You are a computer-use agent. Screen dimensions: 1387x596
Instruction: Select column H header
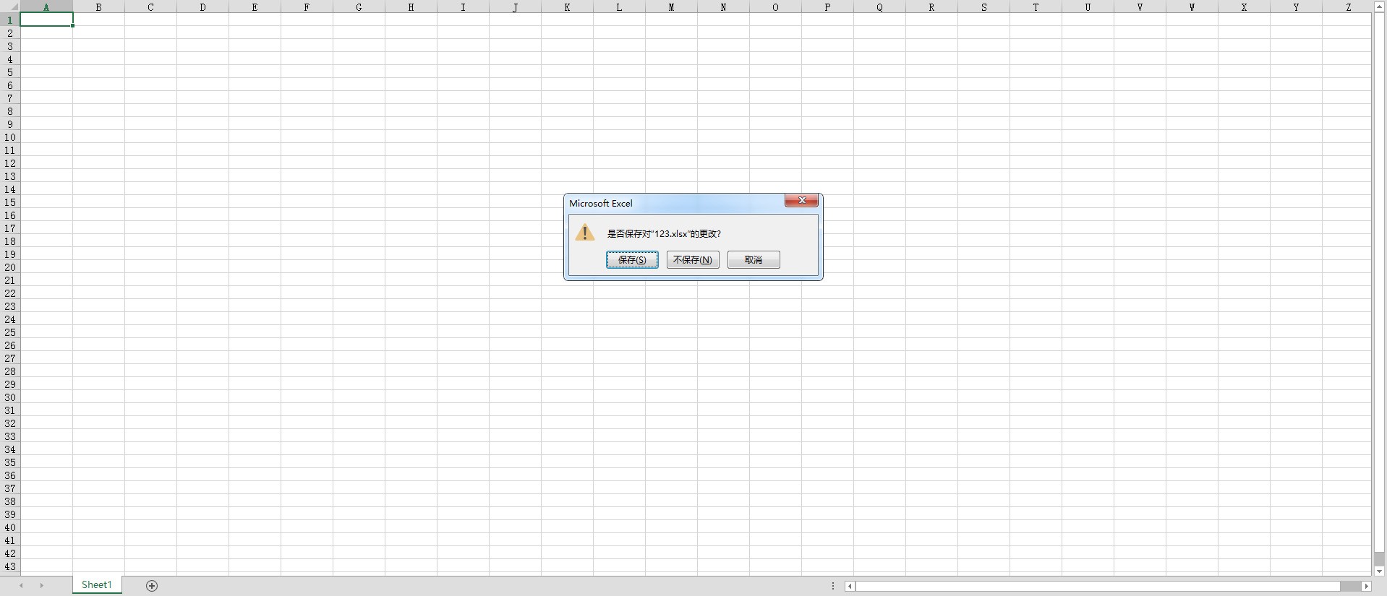pos(411,7)
